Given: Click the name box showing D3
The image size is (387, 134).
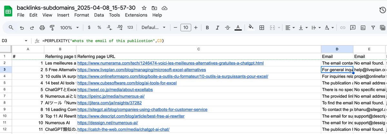Looking at the screenshot, I should click(x=12, y=41).
